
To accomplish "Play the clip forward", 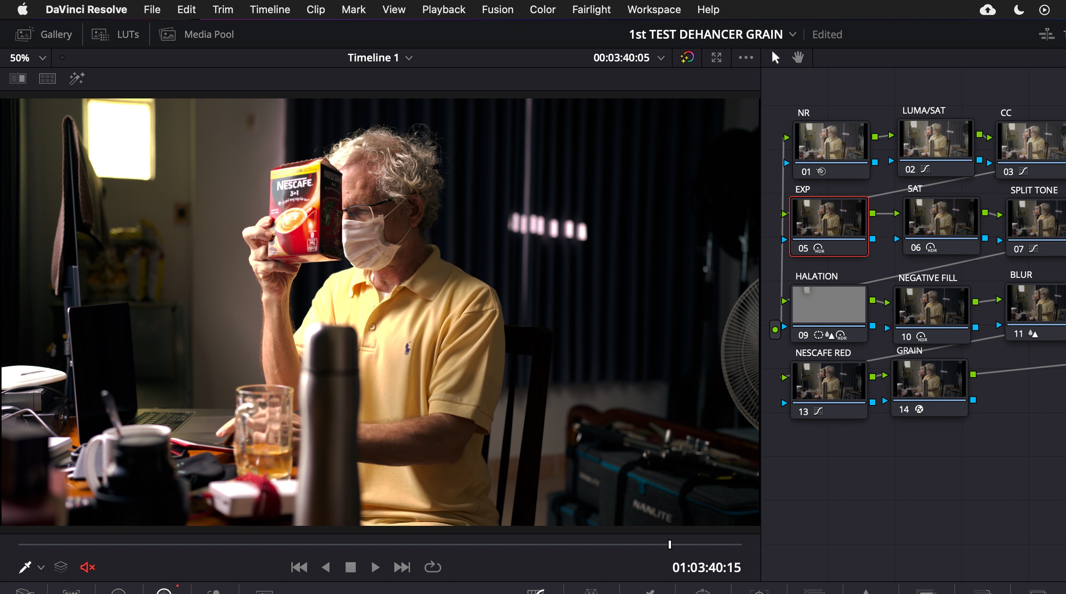I will [375, 567].
